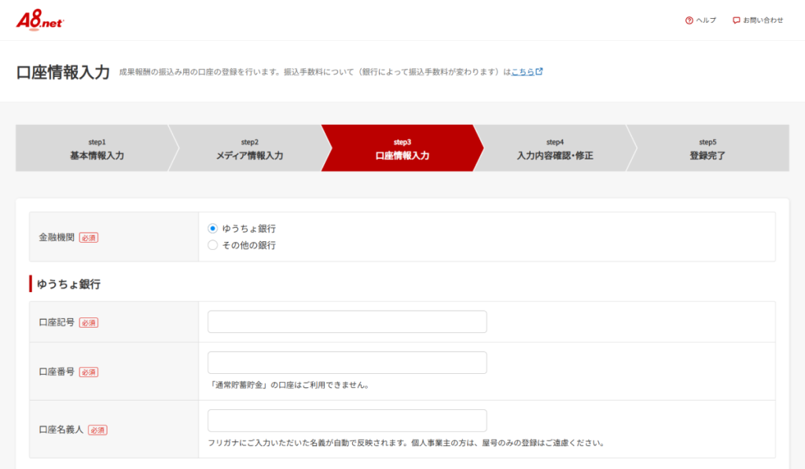Click the ゆうちょ銀行 section heading
This screenshot has width=805, height=469.
(x=68, y=284)
